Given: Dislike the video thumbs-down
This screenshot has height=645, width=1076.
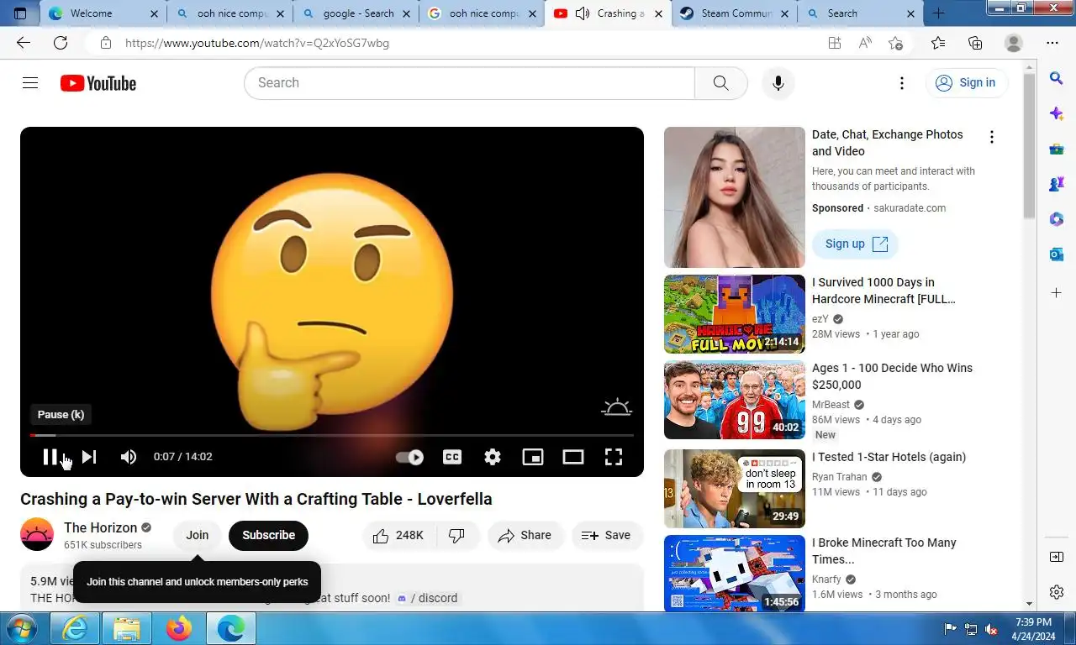Looking at the screenshot, I should [457, 535].
